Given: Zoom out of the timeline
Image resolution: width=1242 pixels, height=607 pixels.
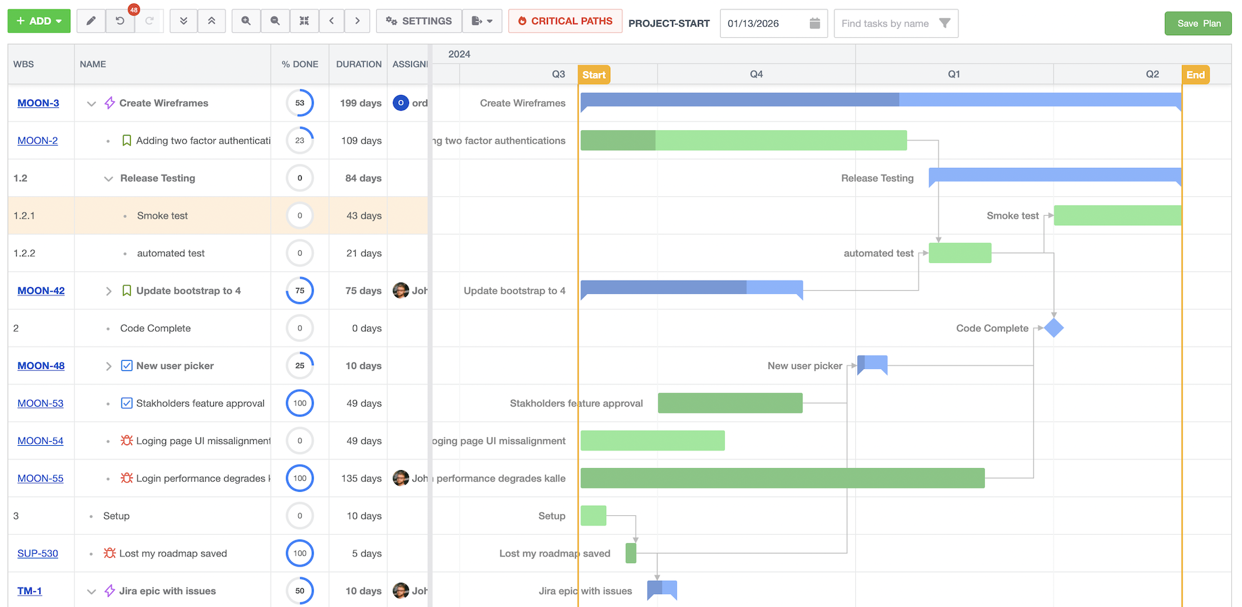Looking at the screenshot, I should (x=275, y=21).
